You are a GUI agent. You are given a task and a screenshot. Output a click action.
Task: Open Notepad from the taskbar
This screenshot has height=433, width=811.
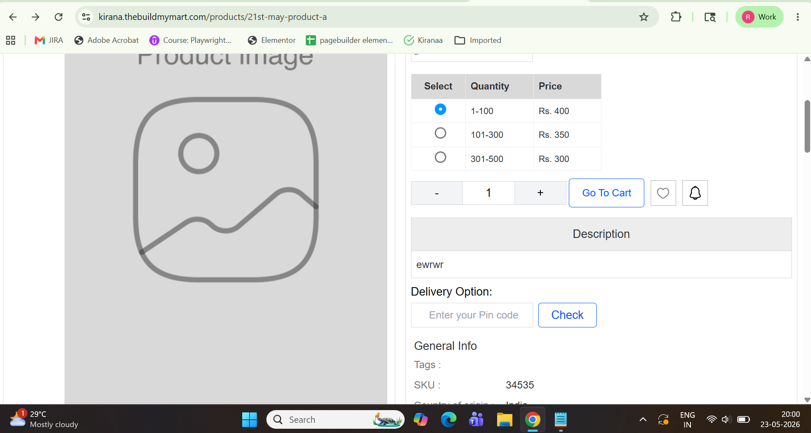(x=561, y=420)
